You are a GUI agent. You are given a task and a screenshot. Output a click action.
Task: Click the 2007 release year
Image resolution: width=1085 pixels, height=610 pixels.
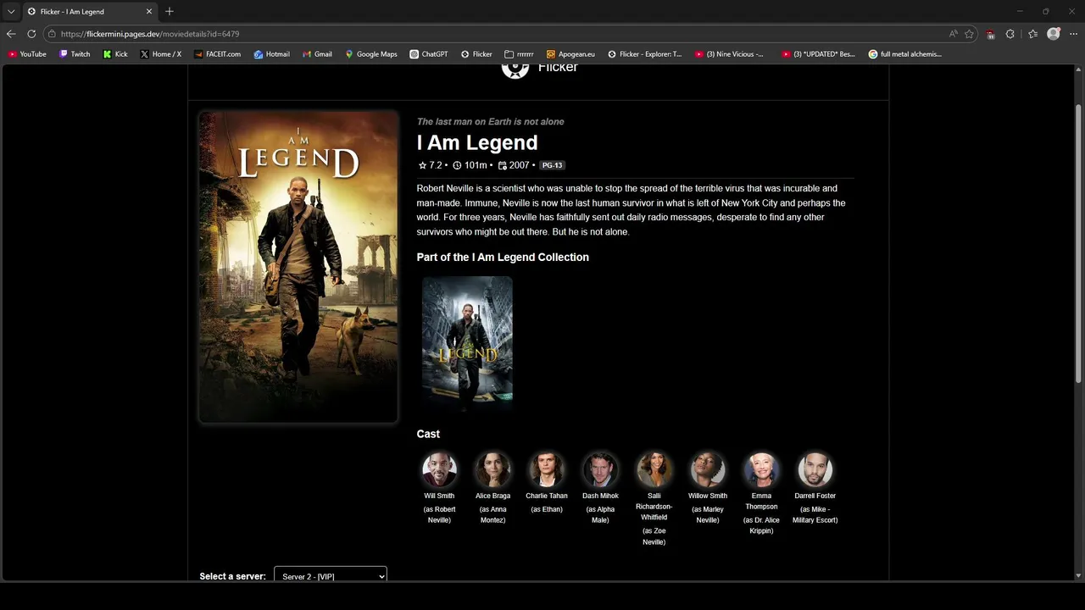(x=514, y=165)
